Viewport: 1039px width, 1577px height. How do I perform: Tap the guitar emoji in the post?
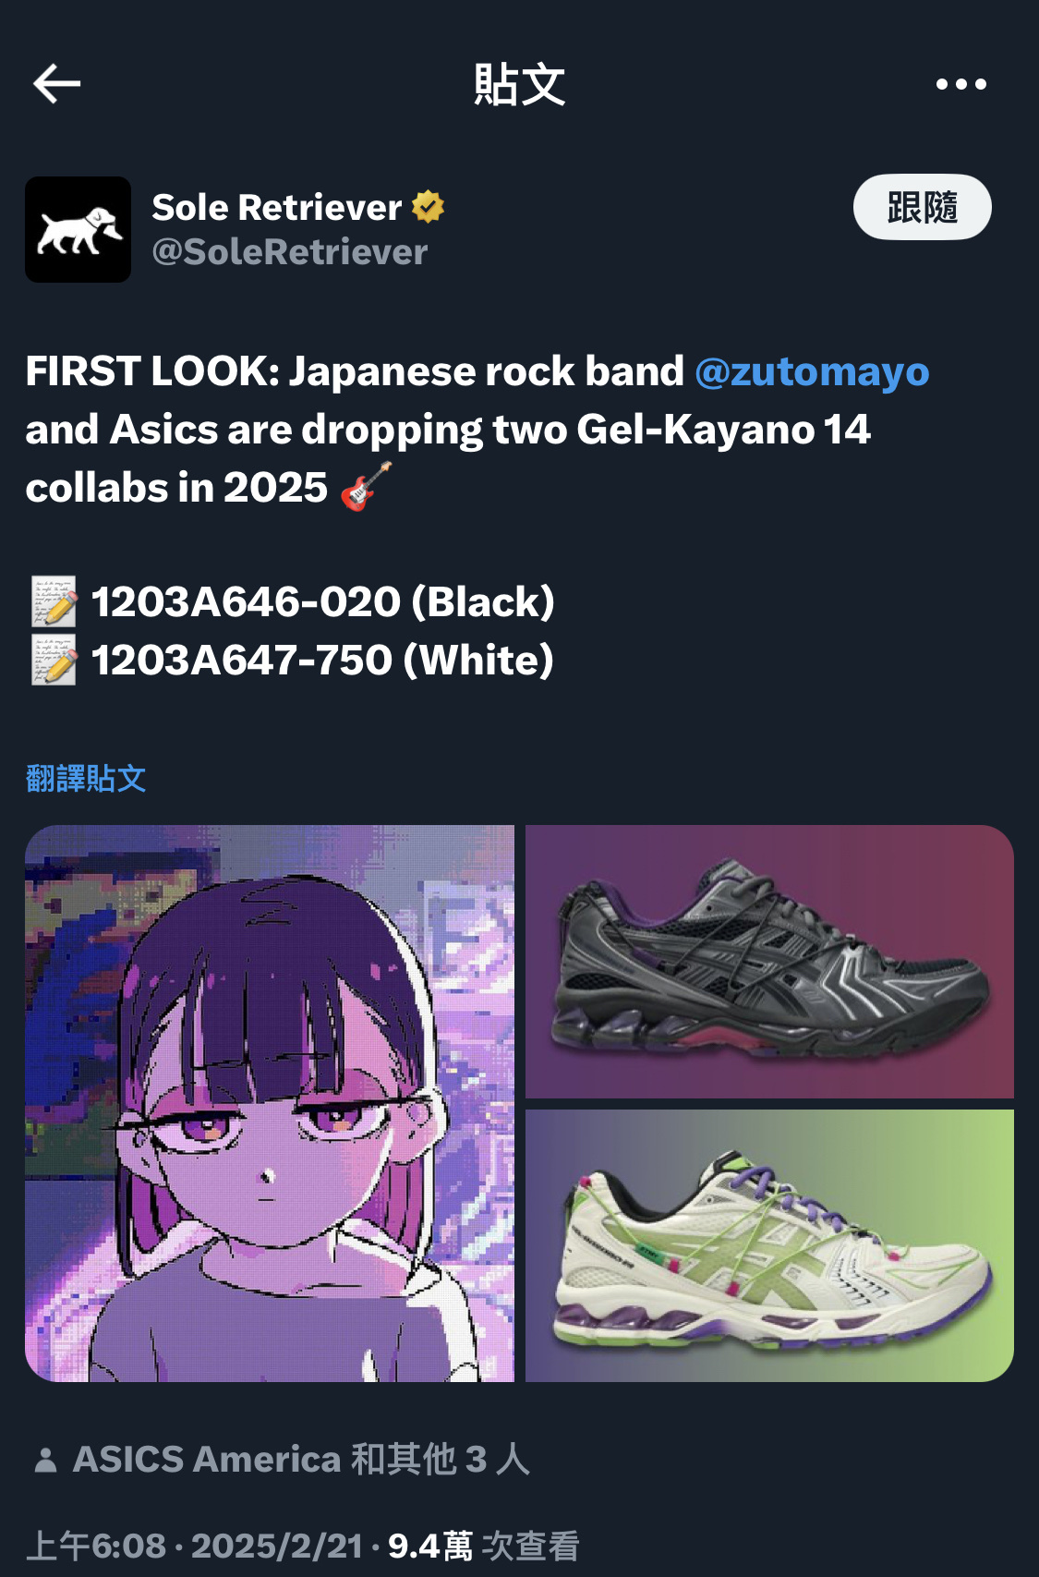[x=366, y=486]
